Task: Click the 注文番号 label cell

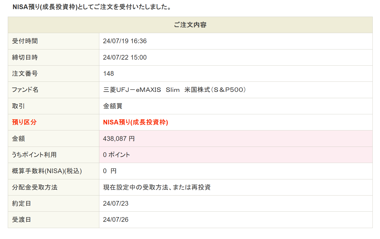Action: [25, 74]
